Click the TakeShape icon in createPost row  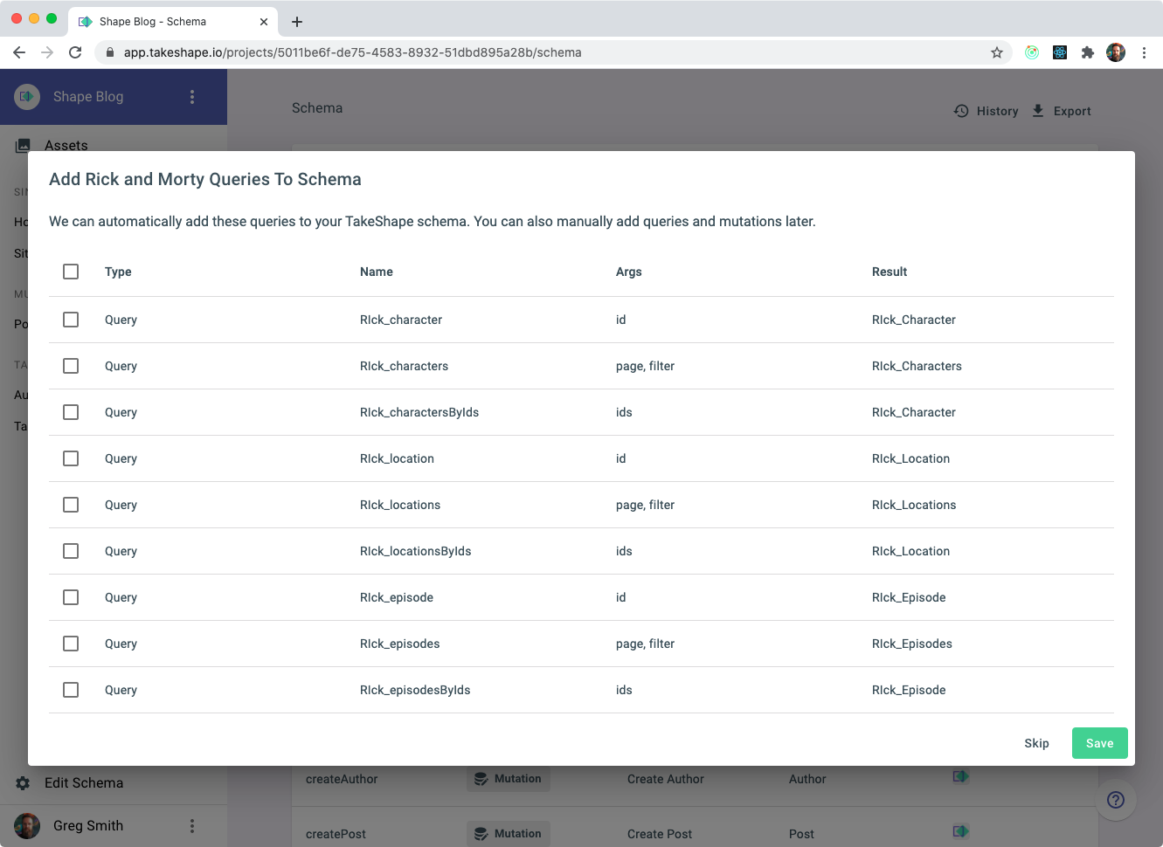coord(960,831)
